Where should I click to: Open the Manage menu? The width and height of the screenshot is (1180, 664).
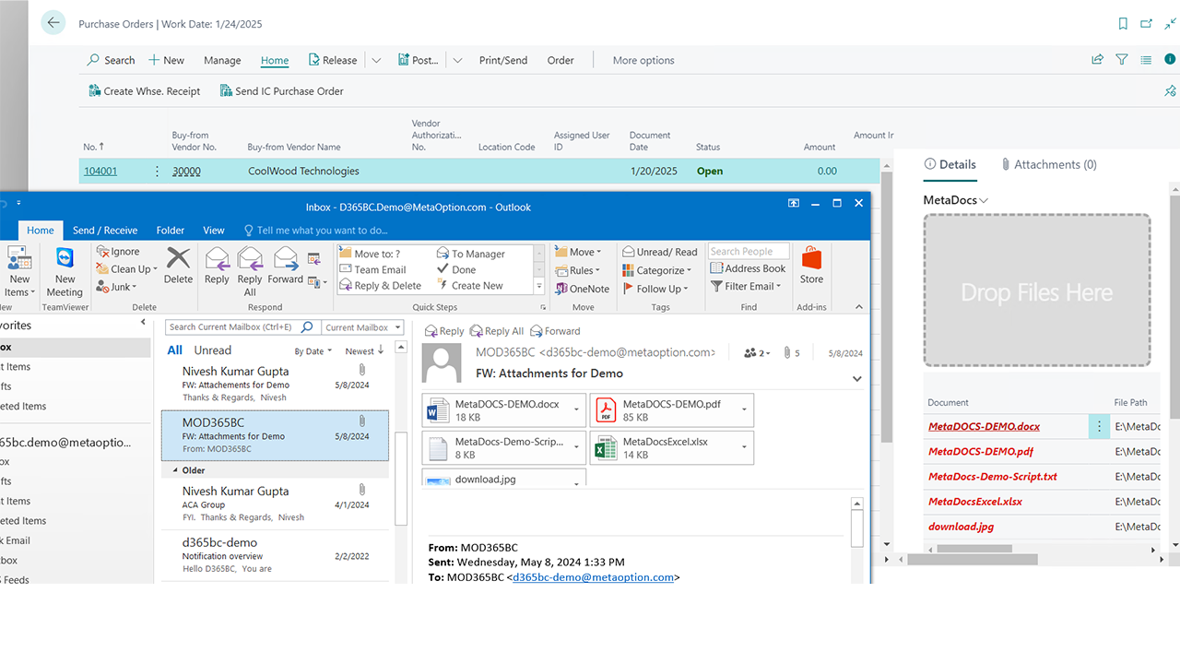point(222,61)
